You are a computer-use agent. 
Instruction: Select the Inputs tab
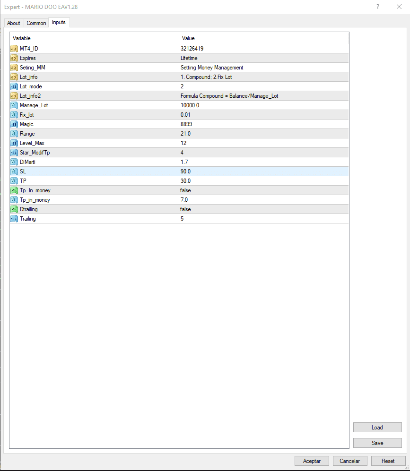coord(59,23)
